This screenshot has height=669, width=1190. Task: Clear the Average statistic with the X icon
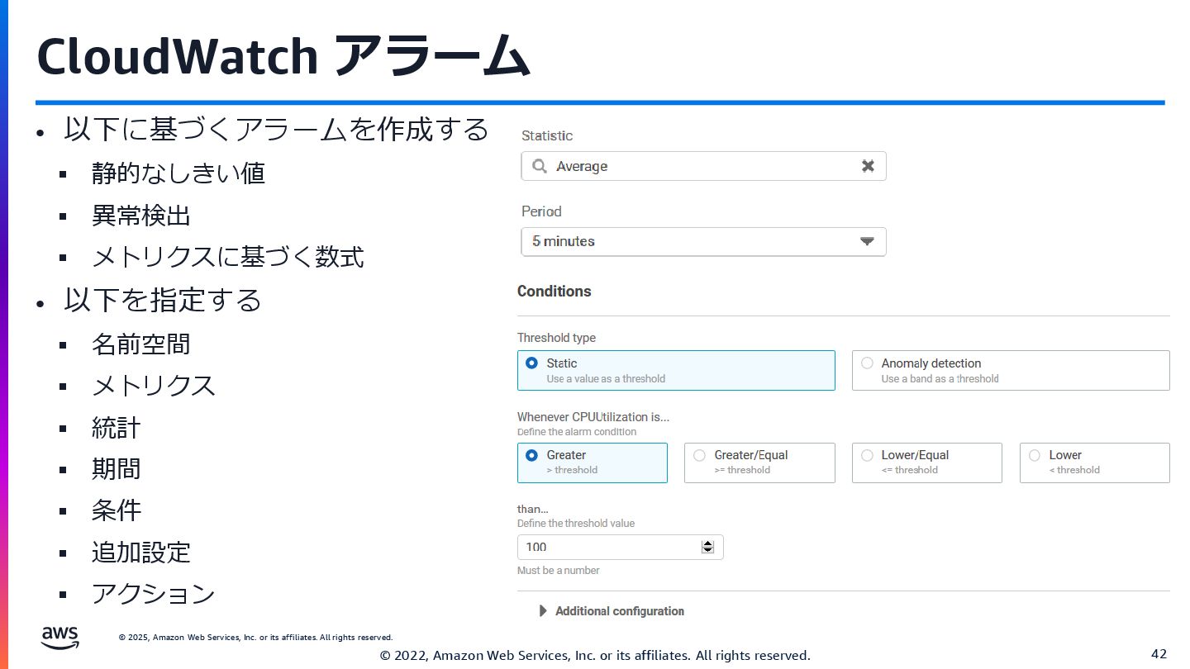868,166
